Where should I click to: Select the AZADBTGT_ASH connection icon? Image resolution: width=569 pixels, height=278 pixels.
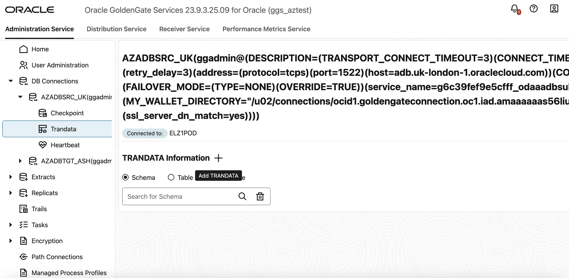pyautogui.click(x=33, y=161)
